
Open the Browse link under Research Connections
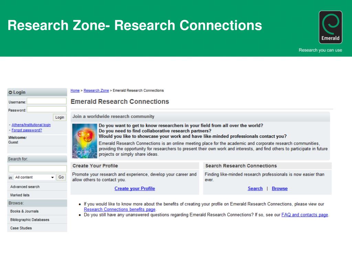click(280, 189)
